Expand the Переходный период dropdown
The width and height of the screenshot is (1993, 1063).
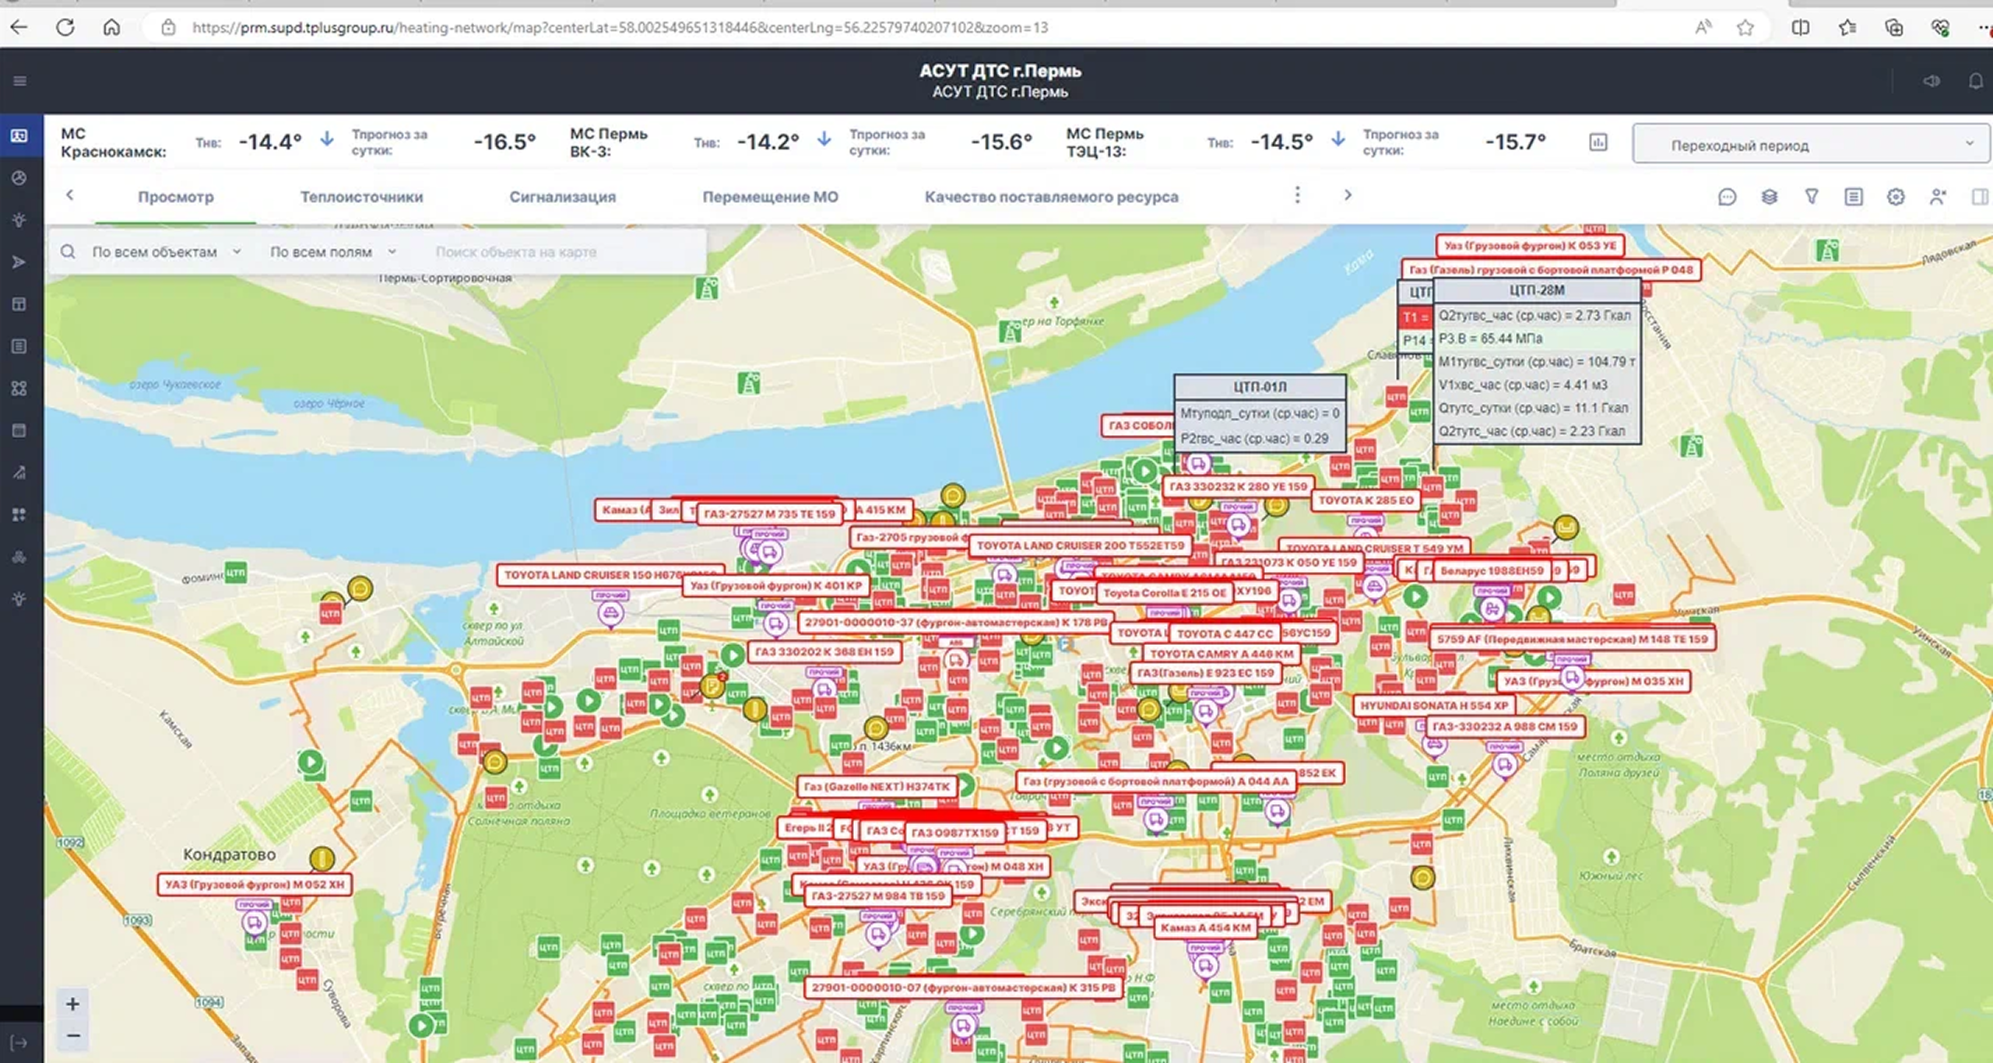(x=1811, y=145)
